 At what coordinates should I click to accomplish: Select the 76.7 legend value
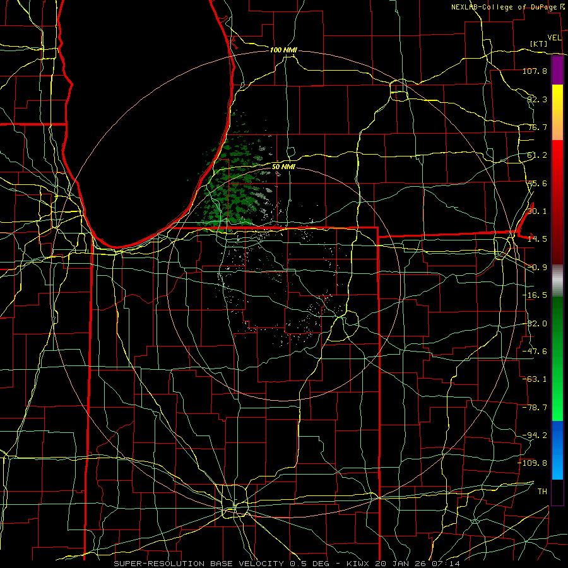(537, 127)
